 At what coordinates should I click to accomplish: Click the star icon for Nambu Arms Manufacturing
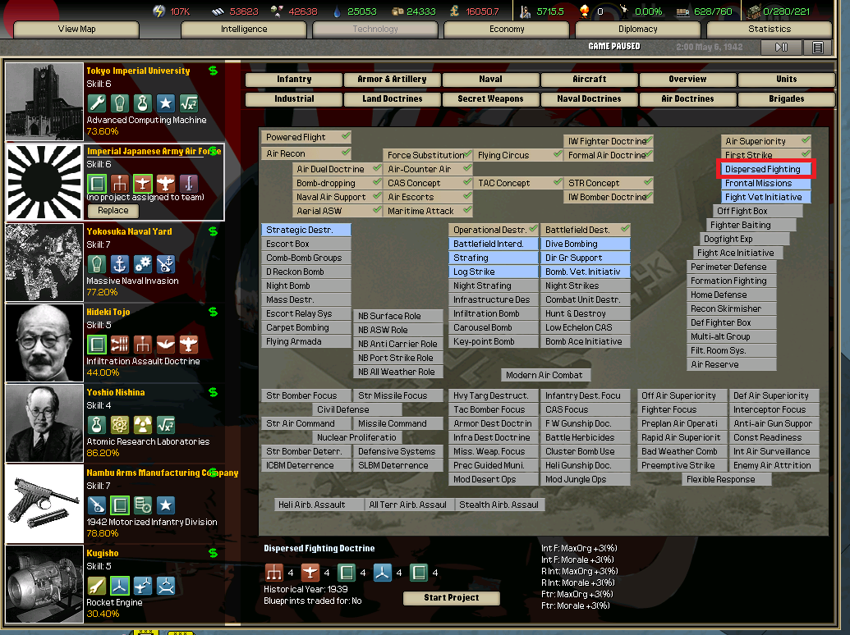point(166,505)
